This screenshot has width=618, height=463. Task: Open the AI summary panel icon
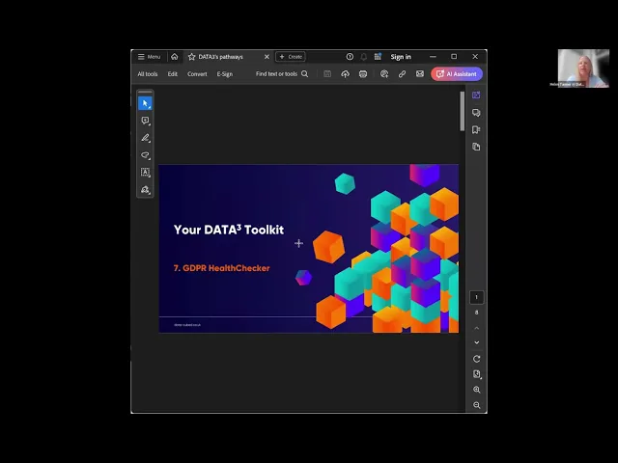coord(476,95)
